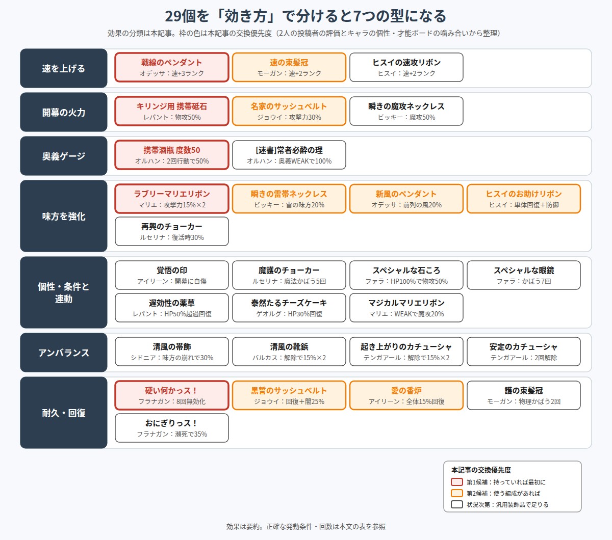Select 携帯酒瓶 度数50 card
This screenshot has height=540, width=612.
[x=172, y=155]
